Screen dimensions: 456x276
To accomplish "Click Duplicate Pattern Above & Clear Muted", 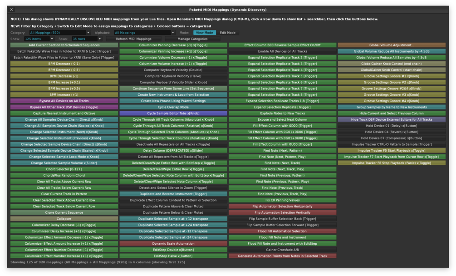I will pyautogui.click(x=173, y=206).
